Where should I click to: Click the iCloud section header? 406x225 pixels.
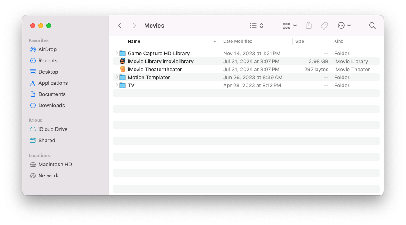pos(36,120)
